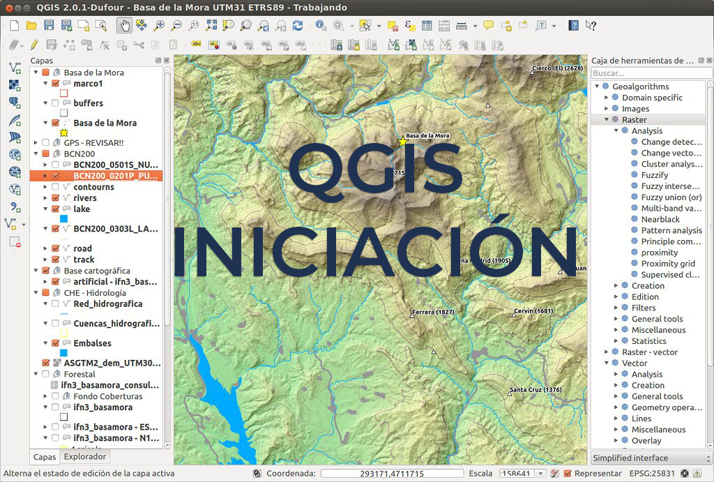
Task: Open the Help contents book icon
Action: [574, 25]
